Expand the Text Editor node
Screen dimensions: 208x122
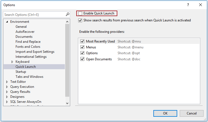pyautogui.click(x=7, y=82)
